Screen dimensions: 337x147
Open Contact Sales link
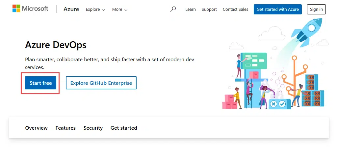(x=235, y=9)
